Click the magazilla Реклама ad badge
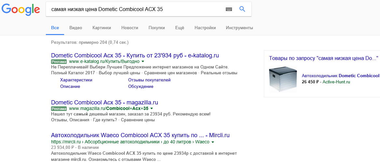 (59, 108)
